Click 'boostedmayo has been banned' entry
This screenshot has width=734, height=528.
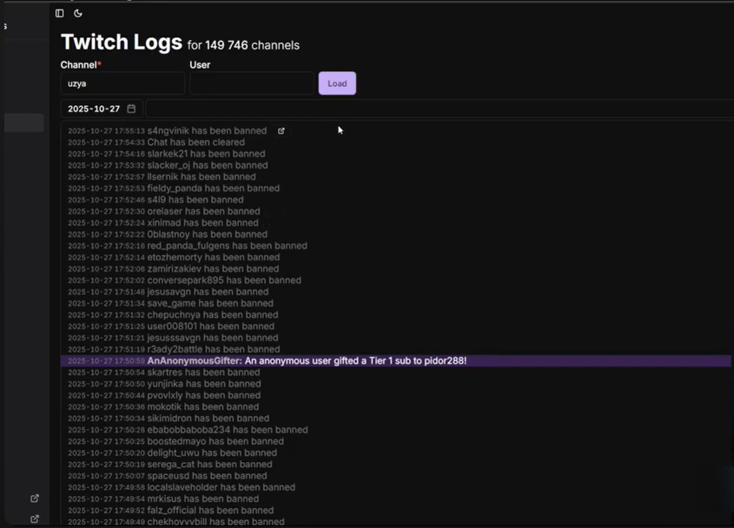click(215, 441)
